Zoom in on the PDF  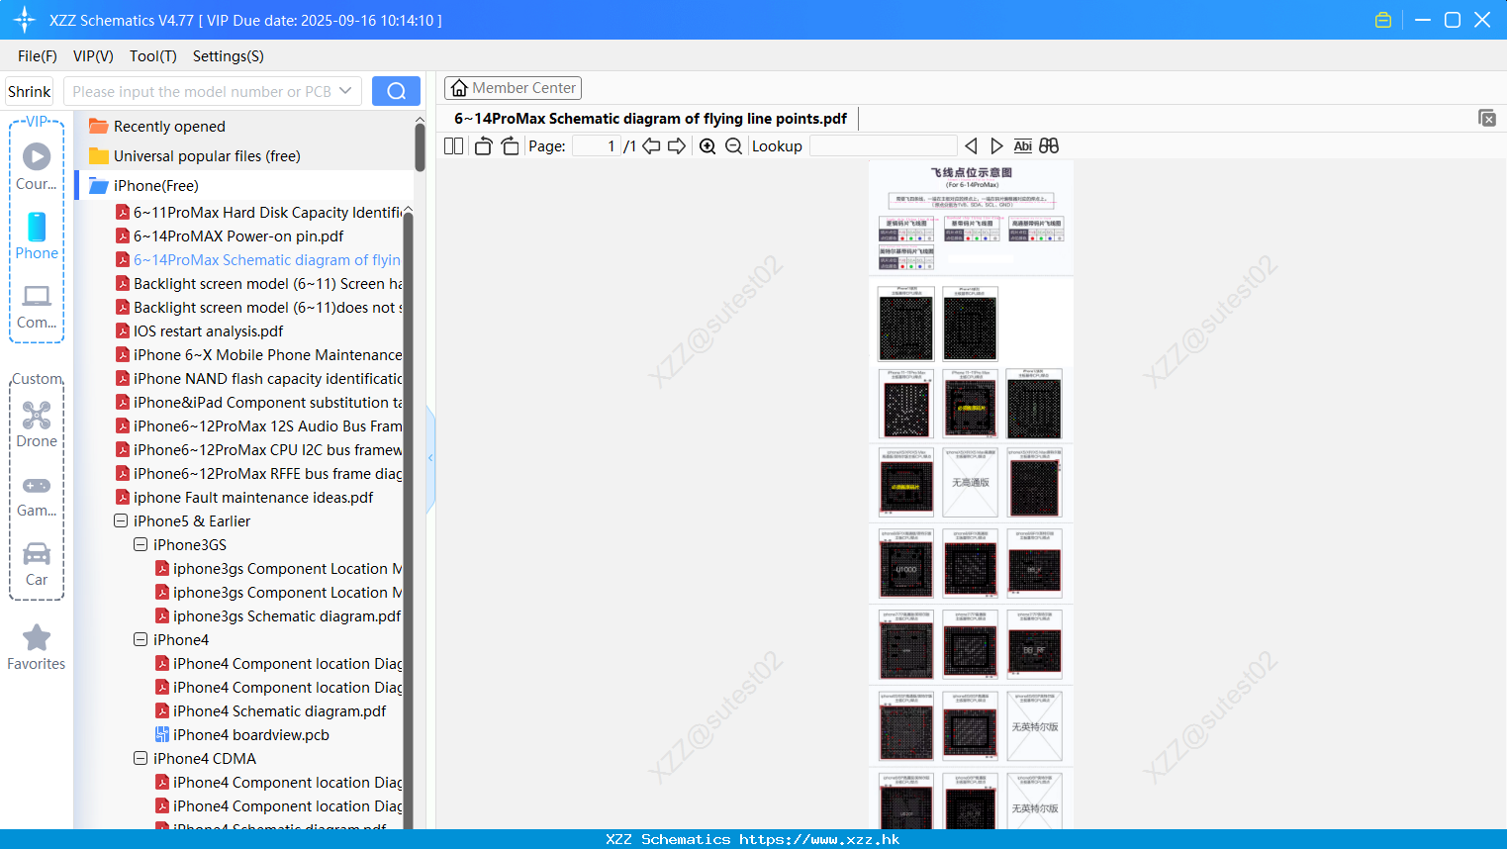tap(707, 146)
